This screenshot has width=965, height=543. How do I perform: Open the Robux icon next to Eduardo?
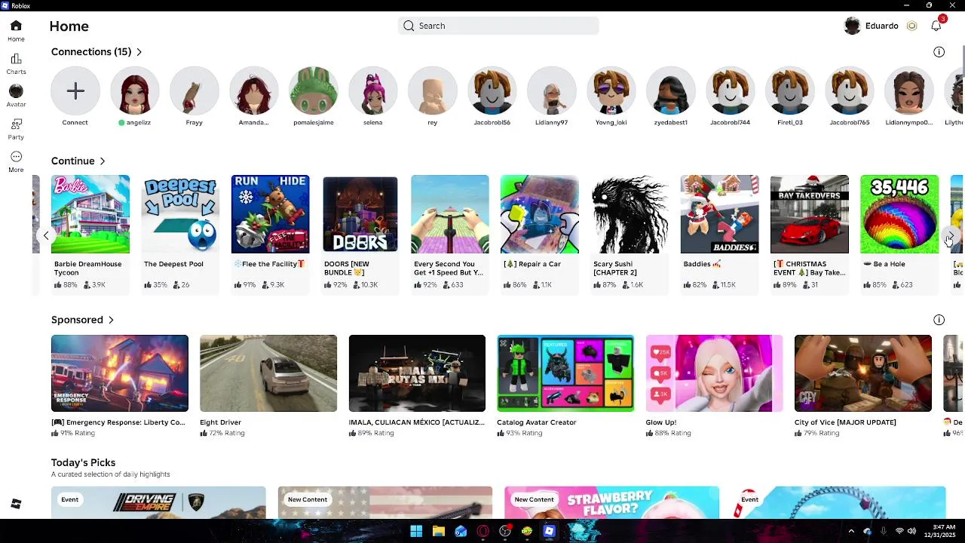coord(911,26)
